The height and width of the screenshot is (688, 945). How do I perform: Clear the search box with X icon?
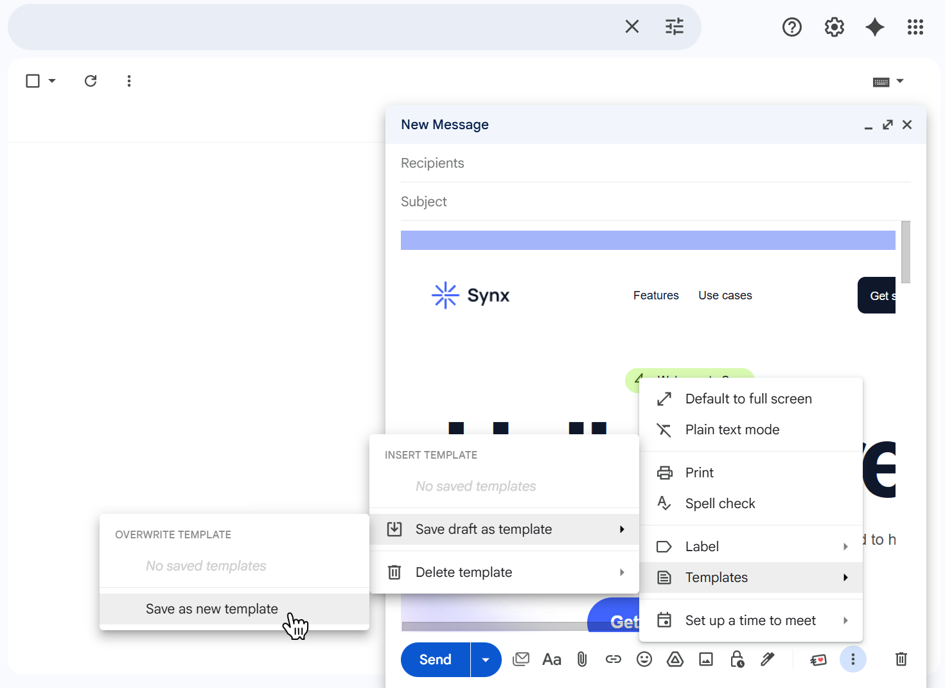click(632, 26)
